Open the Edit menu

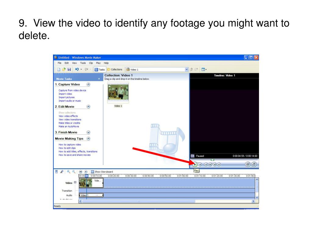pyautogui.click(x=67, y=63)
